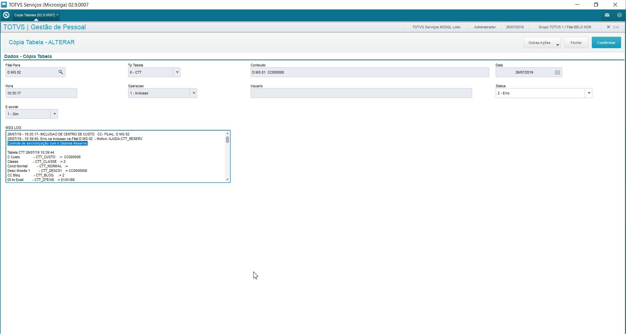Expand the Operacao dropdown
The width and height of the screenshot is (626, 334).
point(194,93)
